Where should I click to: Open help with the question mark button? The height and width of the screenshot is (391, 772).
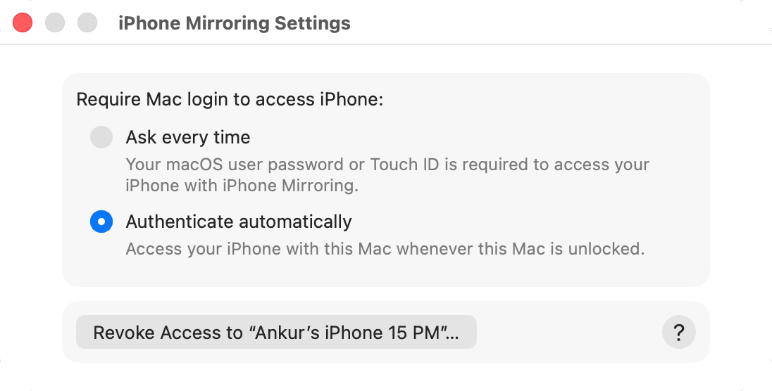tap(679, 333)
